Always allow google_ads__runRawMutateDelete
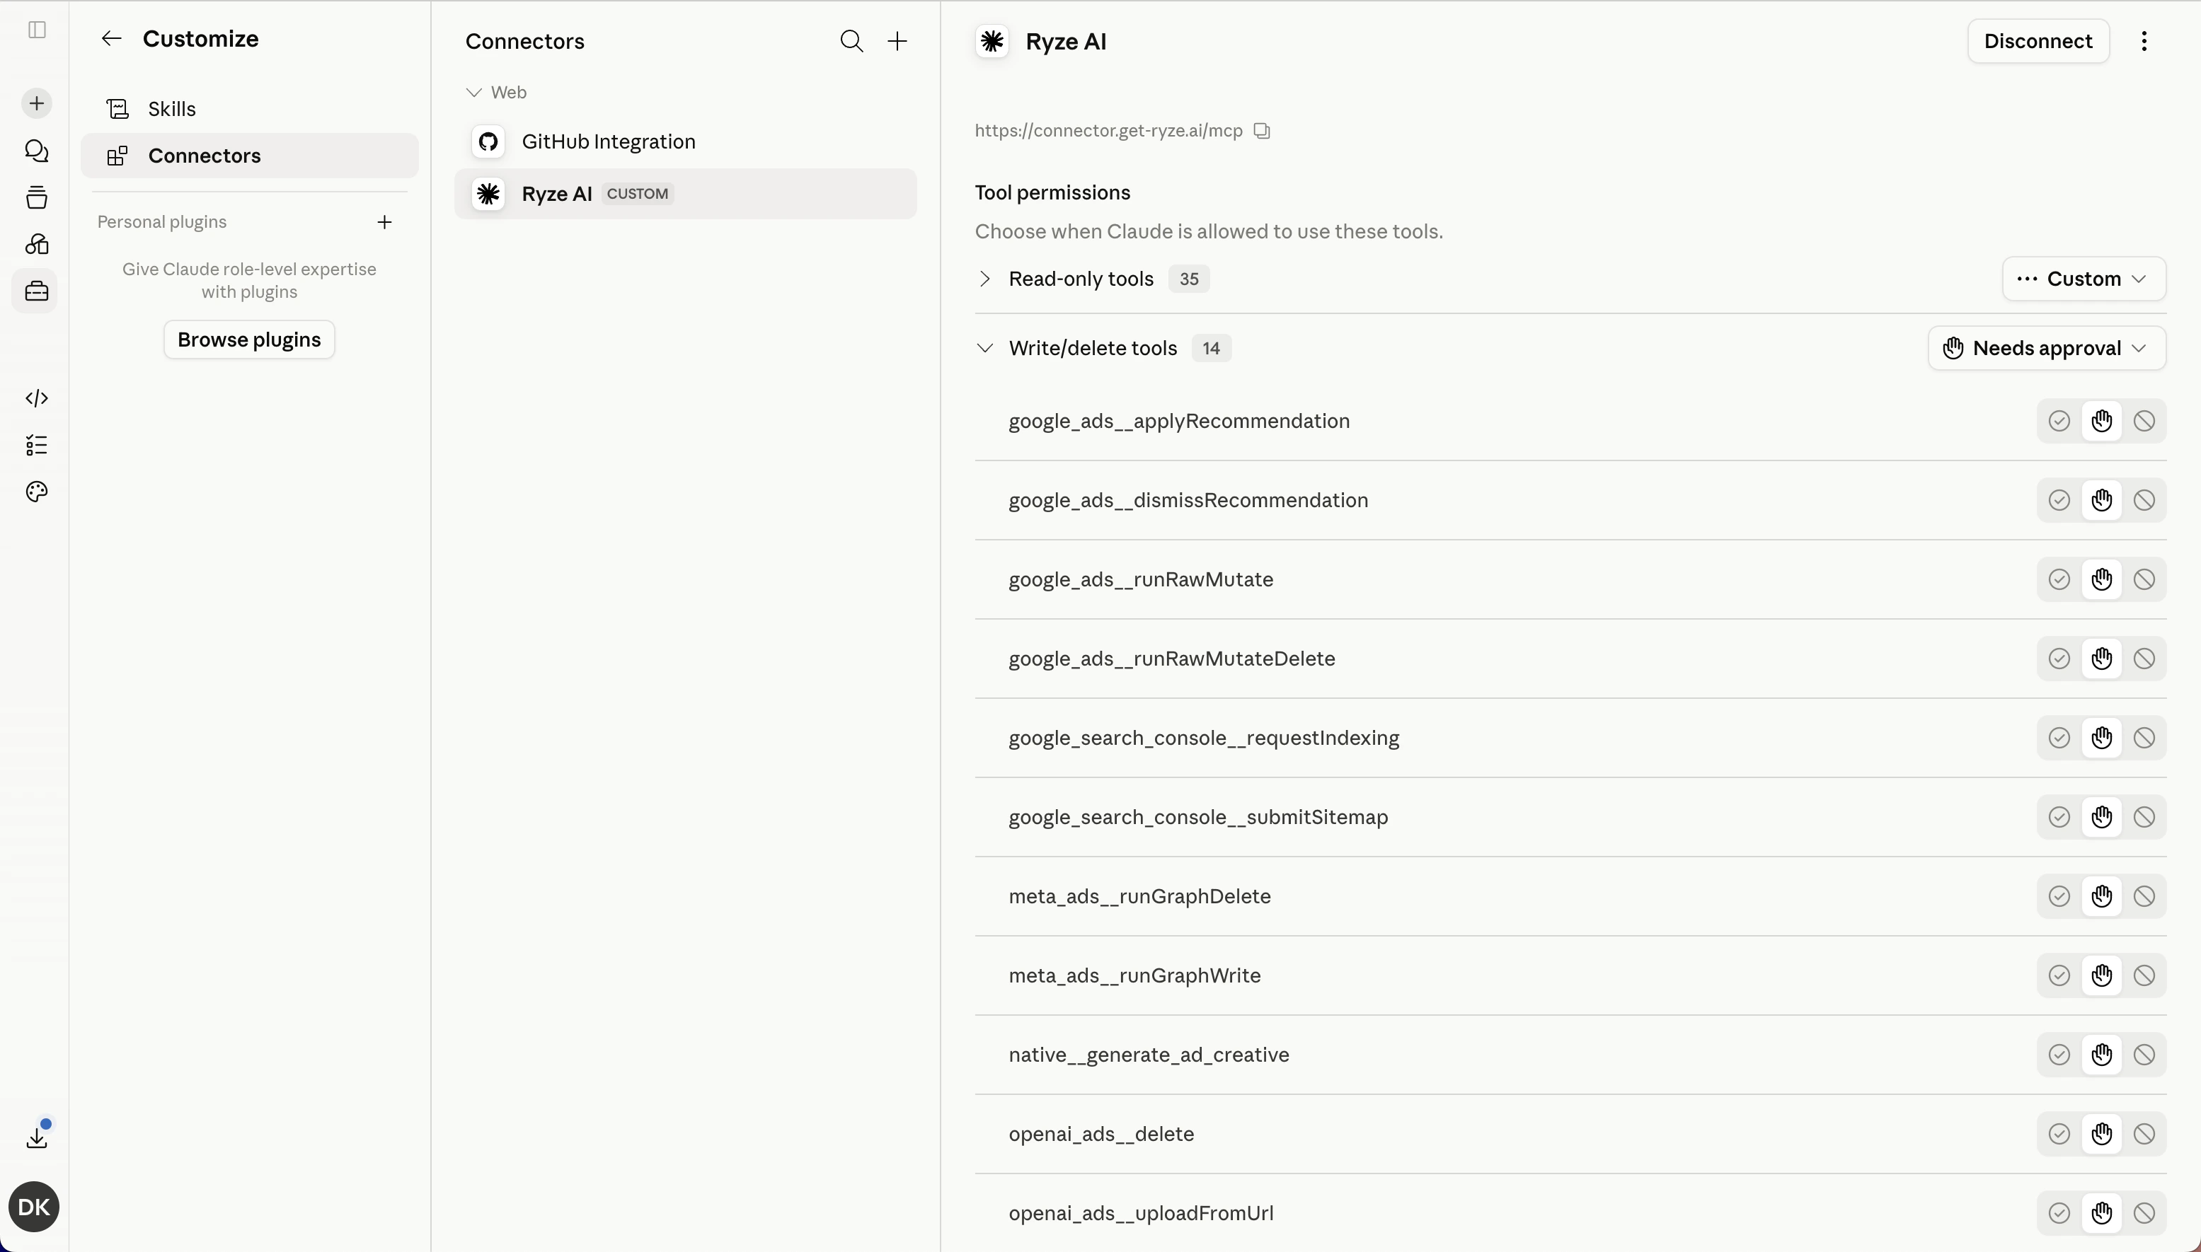 click(x=2059, y=659)
